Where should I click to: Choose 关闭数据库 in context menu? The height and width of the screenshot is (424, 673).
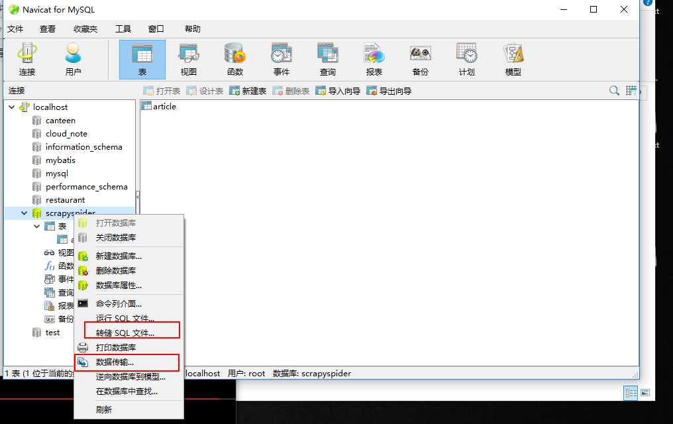point(129,237)
